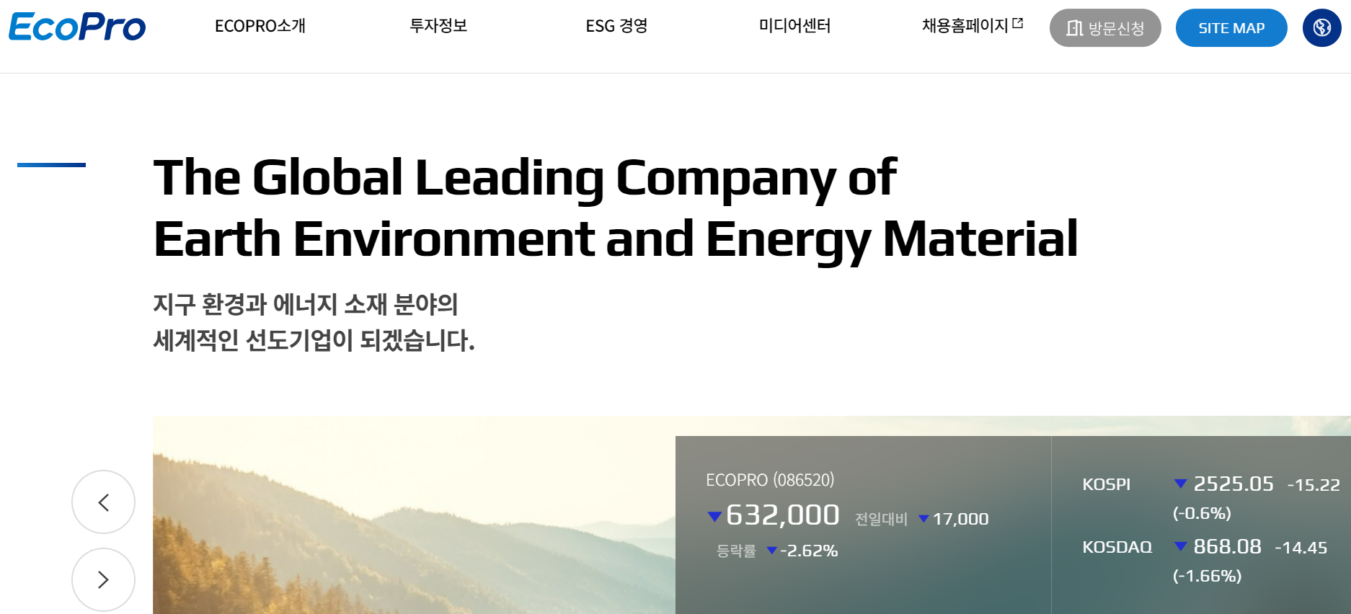Click the Korean tagline 세계적인 선도기업이 되겠습니다
1351x614 pixels.
point(314,340)
